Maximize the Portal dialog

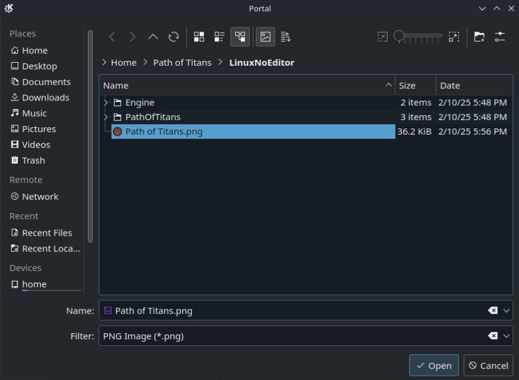tap(497, 9)
